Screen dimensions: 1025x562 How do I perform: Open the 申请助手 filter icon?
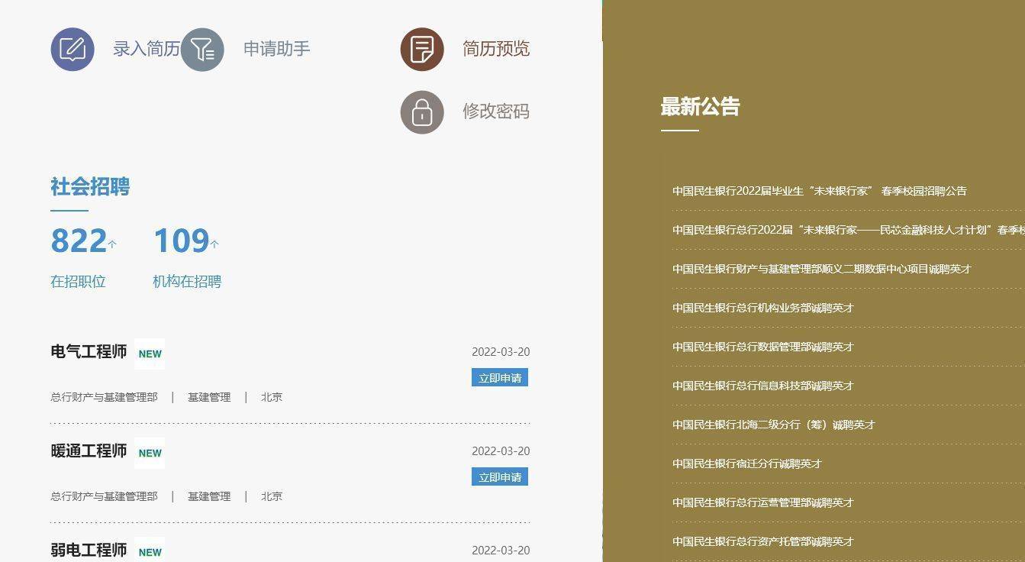pyautogui.click(x=202, y=50)
